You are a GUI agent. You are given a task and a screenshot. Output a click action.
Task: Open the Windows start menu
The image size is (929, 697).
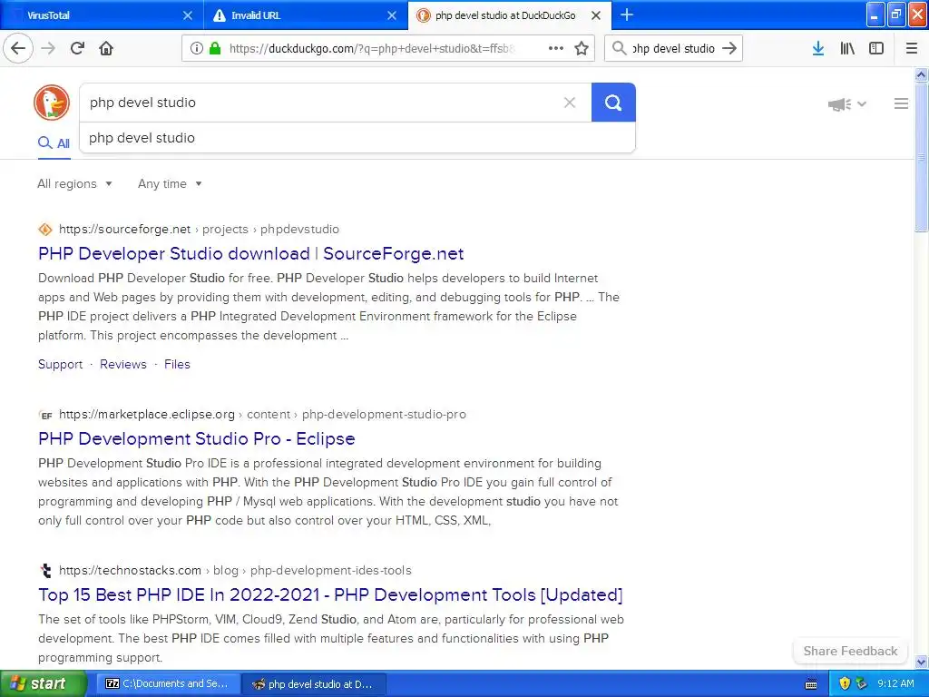pos(44,684)
